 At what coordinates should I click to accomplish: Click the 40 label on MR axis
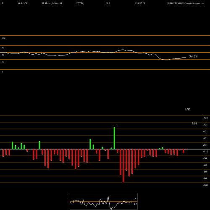(205, 138)
